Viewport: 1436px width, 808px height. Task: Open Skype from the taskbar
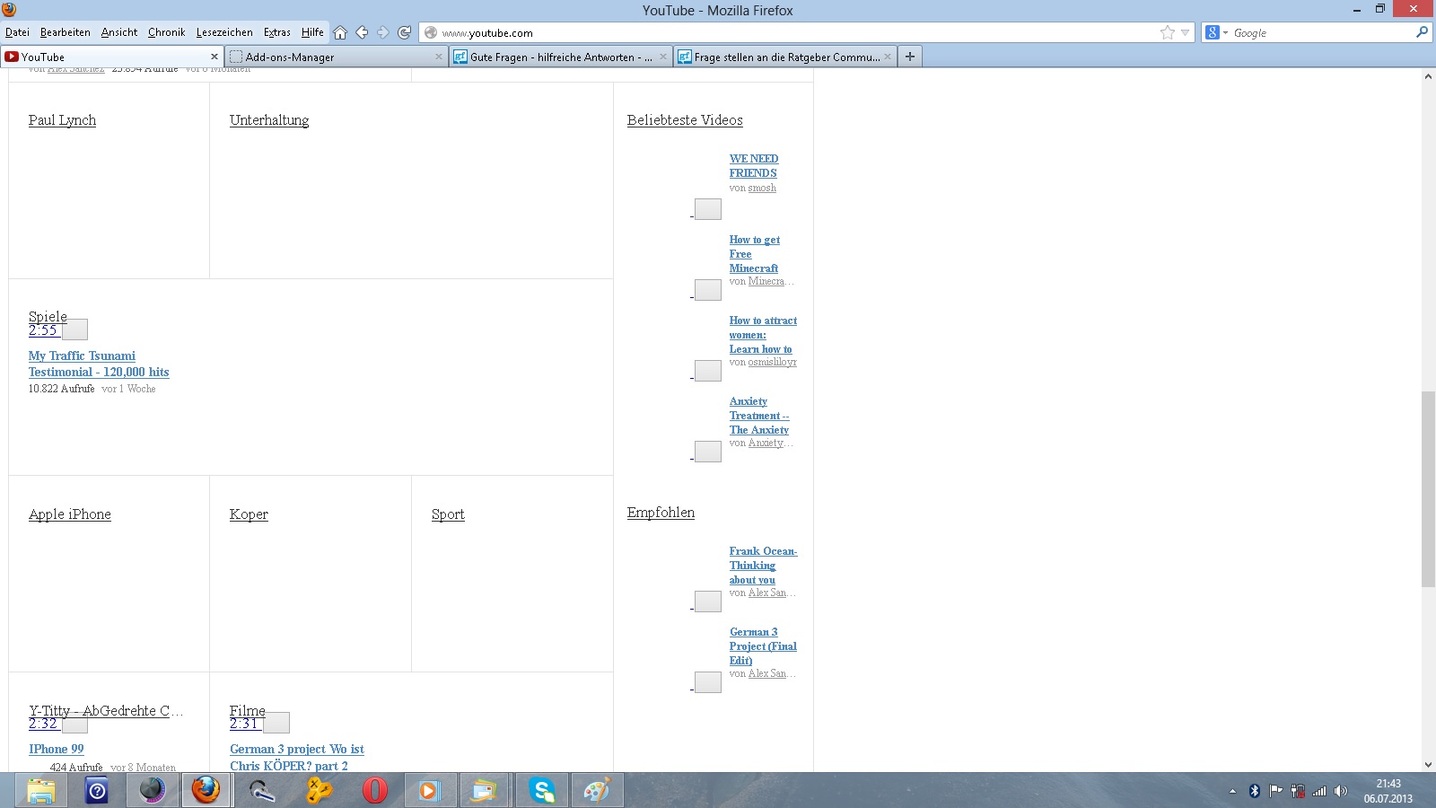pos(541,790)
